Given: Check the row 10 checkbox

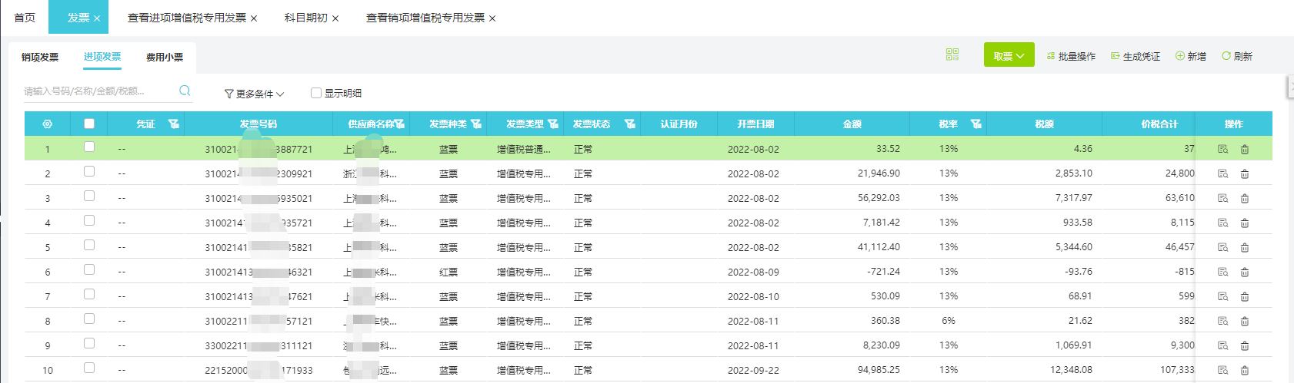Looking at the screenshot, I should click(x=89, y=368).
